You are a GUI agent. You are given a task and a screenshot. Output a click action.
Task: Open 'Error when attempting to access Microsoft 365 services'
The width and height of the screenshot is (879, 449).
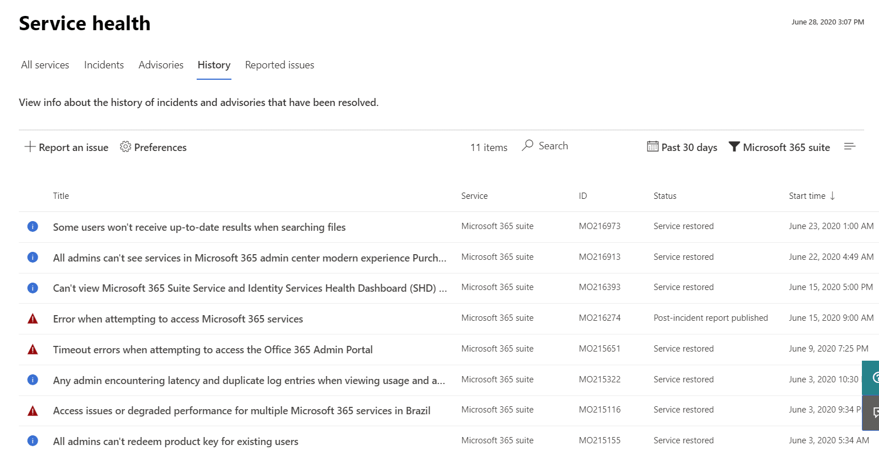(178, 319)
